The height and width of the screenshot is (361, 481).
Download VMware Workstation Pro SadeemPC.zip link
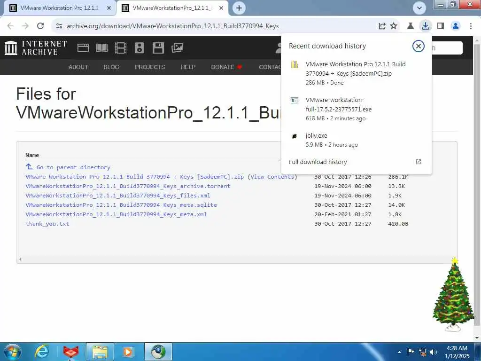(x=135, y=177)
